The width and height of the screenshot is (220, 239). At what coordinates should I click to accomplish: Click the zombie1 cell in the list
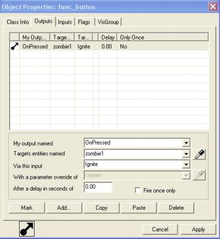pyautogui.click(x=62, y=47)
